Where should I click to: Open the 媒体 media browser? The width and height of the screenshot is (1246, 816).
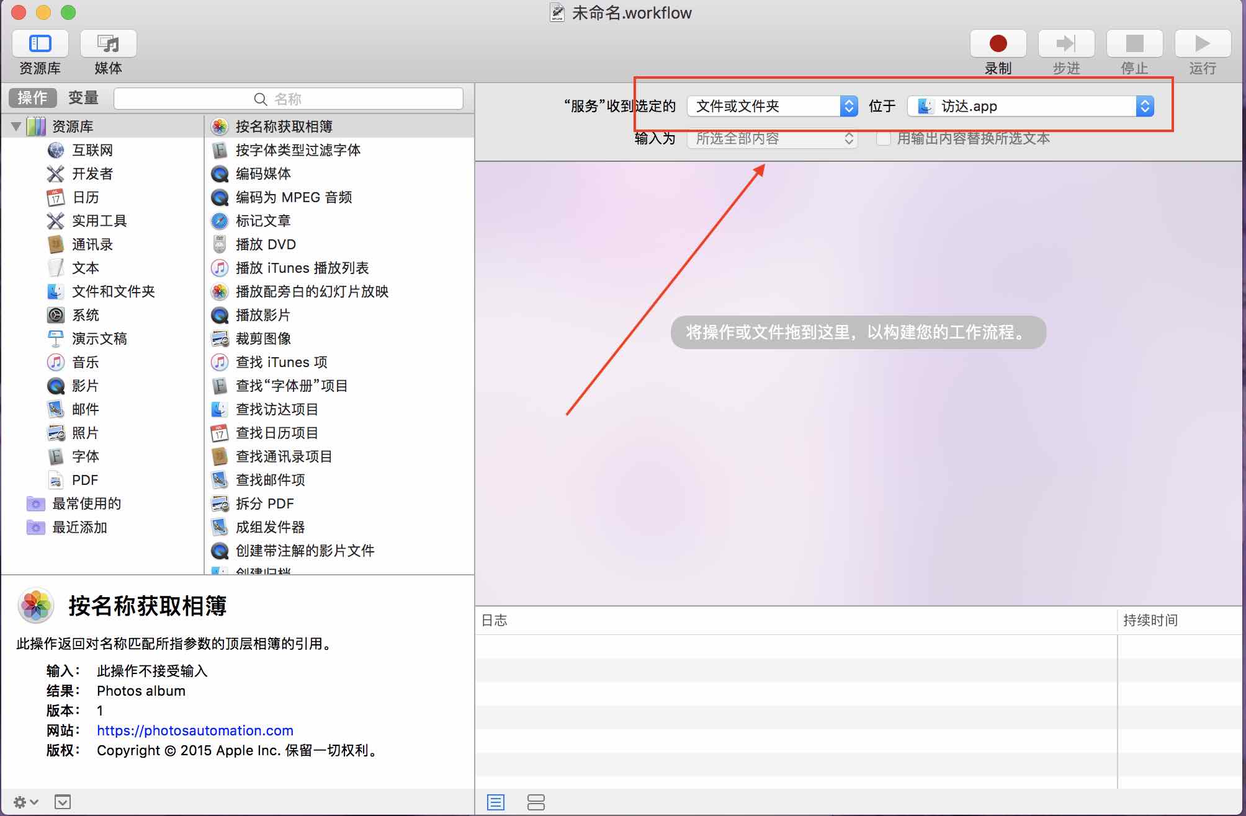[x=108, y=44]
